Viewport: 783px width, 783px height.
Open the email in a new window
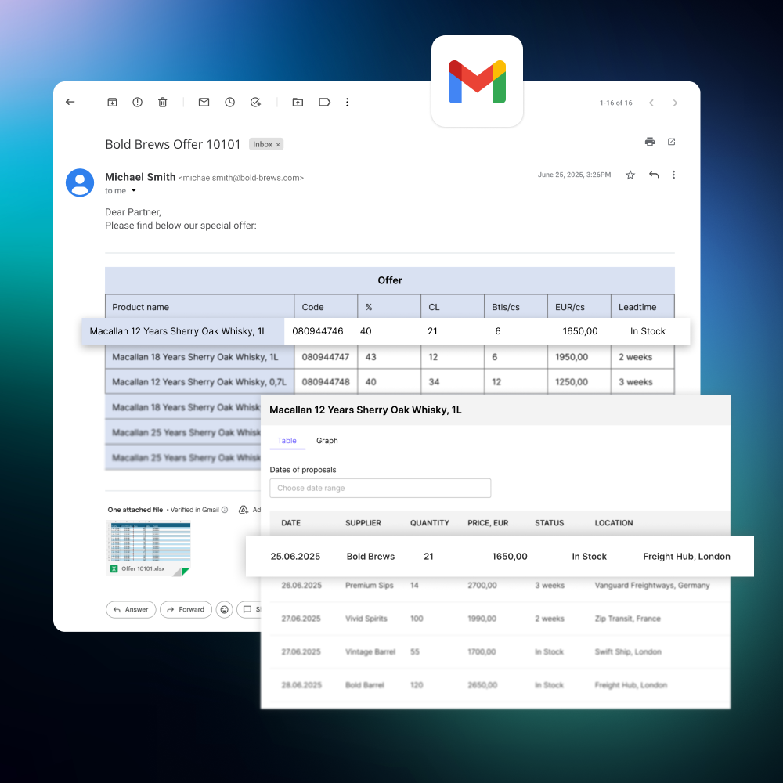671,142
